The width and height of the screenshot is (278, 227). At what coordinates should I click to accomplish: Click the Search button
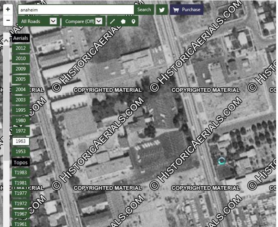coord(144,10)
